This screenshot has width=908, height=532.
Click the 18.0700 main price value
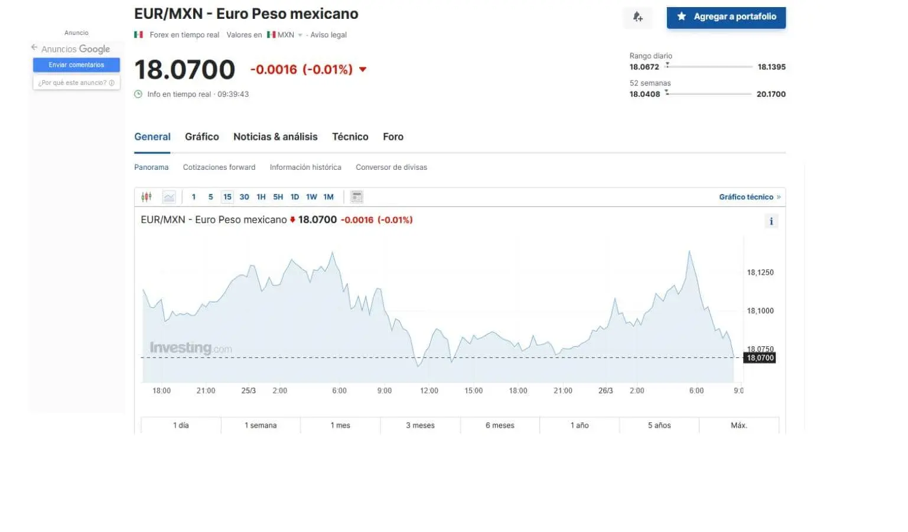coord(185,70)
